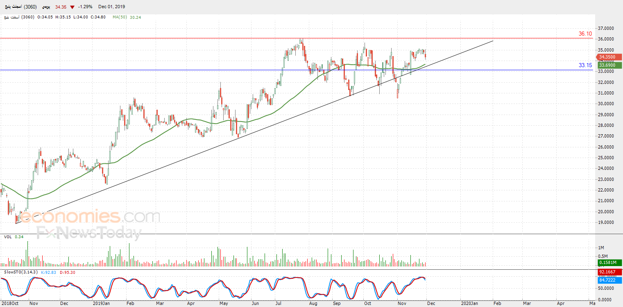This screenshot has width=623, height=307.
Task: Click the red 36.10 resistance label
Action: [585, 34]
